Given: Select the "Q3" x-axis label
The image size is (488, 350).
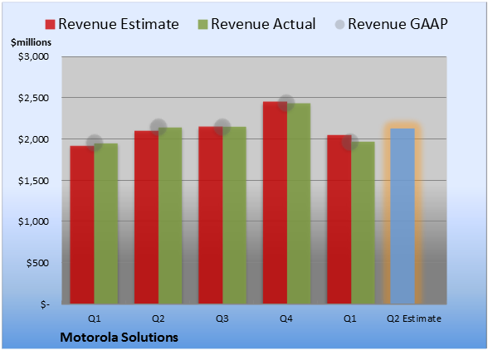Looking at the screenshot, I should coord(222,318).
